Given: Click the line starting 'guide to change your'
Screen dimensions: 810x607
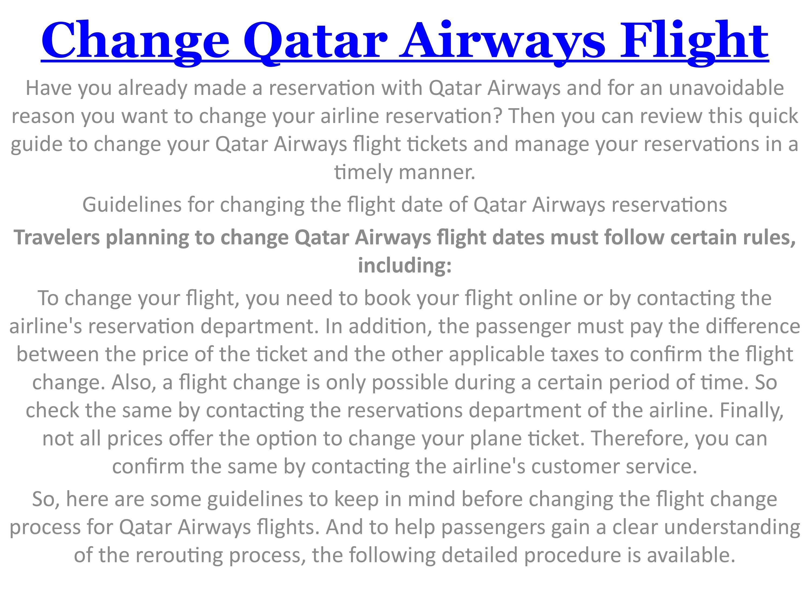Looking at the screenshot, I should (404, 144).
